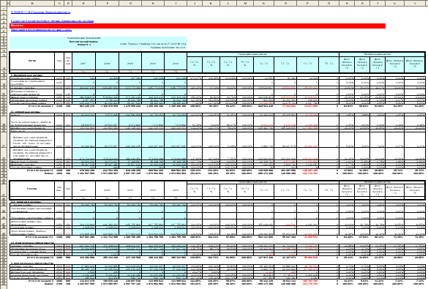Select column K header

[211, 3]
